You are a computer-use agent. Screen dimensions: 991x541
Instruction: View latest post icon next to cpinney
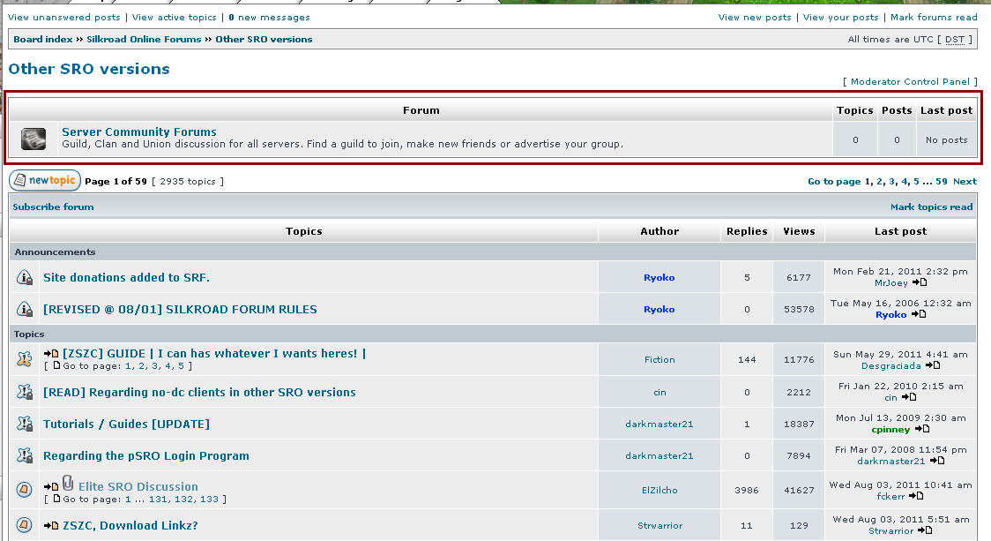922,430
